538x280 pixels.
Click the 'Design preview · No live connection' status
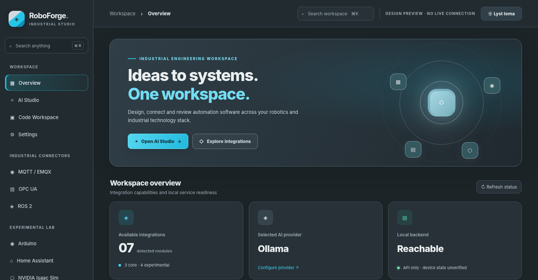(x=430, y=13)
